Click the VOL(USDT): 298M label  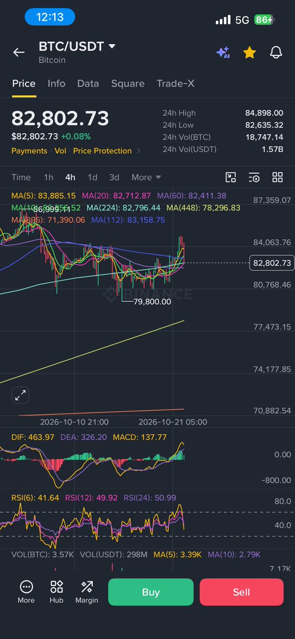click(113, 554)
